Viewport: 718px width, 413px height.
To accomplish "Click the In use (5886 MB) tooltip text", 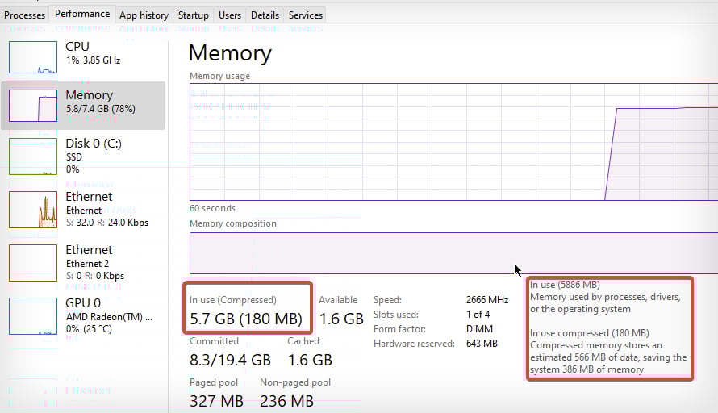I will point(565,284).
